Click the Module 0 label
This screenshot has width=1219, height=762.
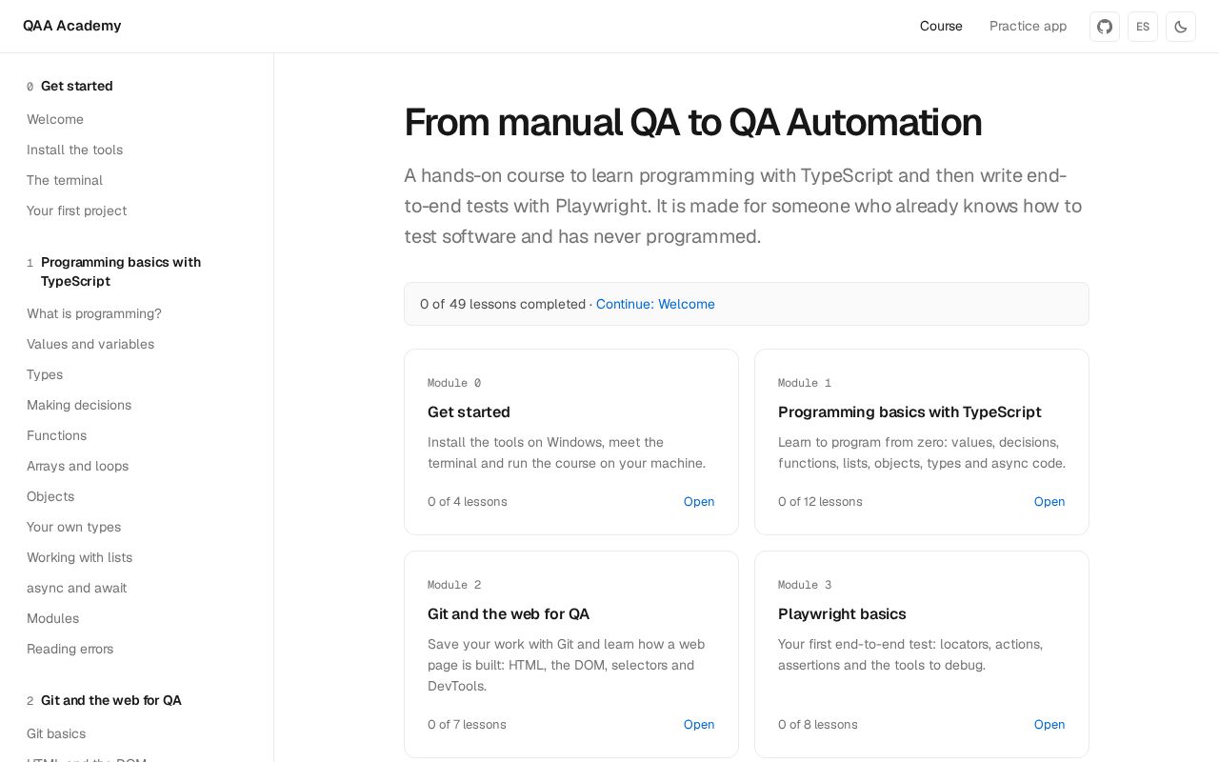coord(454,383)
